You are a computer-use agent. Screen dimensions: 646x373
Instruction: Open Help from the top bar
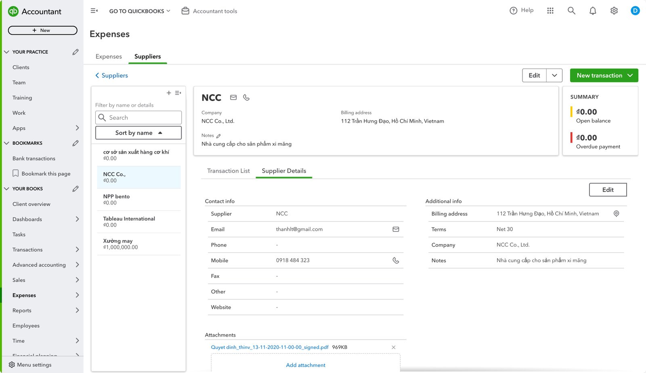pyautogui.click(x=522, y=11)
